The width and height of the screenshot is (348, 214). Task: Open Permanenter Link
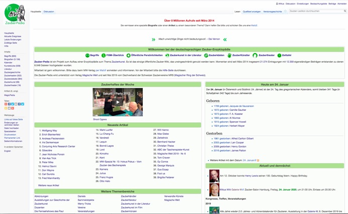(12, 138)
